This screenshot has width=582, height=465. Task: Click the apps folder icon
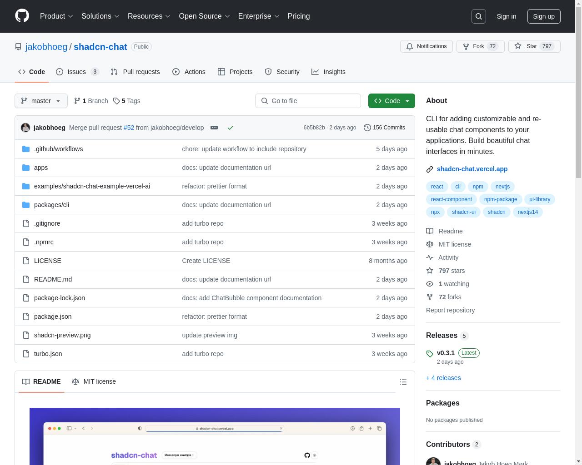(x=26, y=168)
